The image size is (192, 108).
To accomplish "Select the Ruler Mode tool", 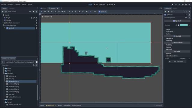I will click(65, 11).
